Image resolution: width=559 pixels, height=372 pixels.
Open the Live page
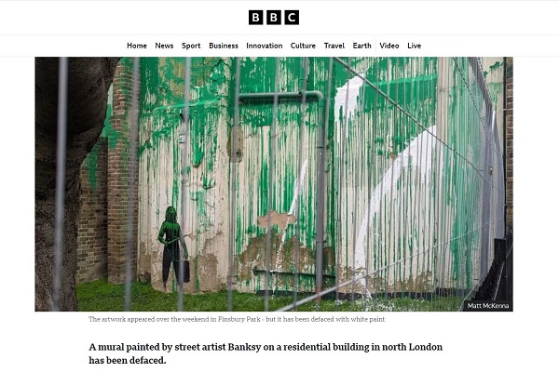coord(414,46)
